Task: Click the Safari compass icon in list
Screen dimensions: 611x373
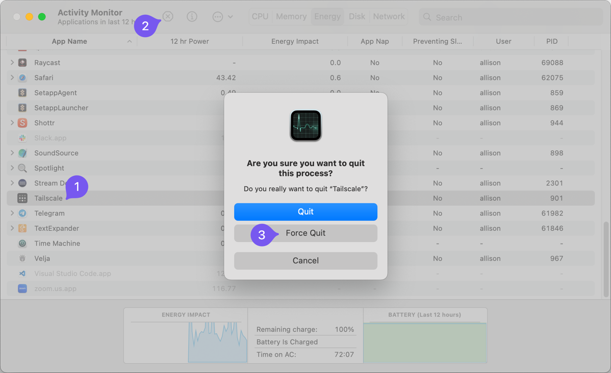Action: point(22,78)
